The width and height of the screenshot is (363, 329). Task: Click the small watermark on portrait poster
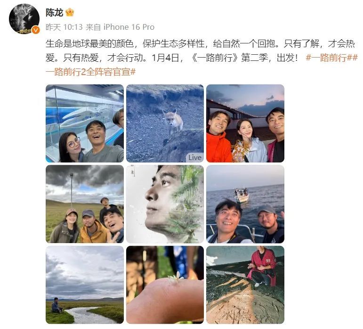(132, 171)
